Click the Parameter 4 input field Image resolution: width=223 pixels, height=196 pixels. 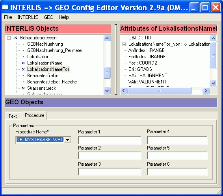[177, 140]
